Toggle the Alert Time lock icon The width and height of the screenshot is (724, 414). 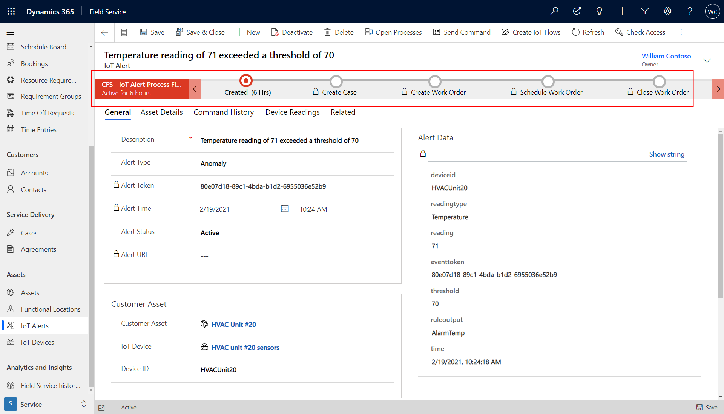click(x=115, y=208)
